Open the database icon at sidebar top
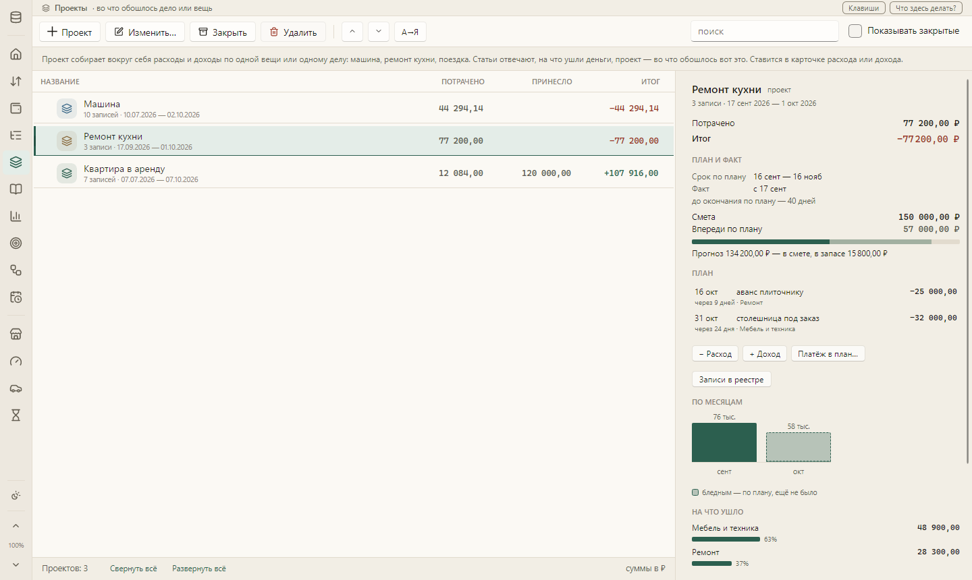 16,17
